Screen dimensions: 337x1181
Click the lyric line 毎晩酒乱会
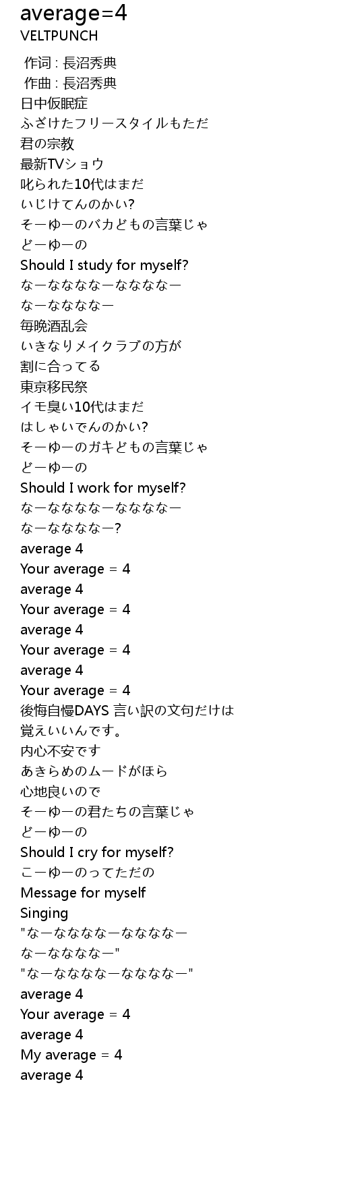[x=54, y=326]
